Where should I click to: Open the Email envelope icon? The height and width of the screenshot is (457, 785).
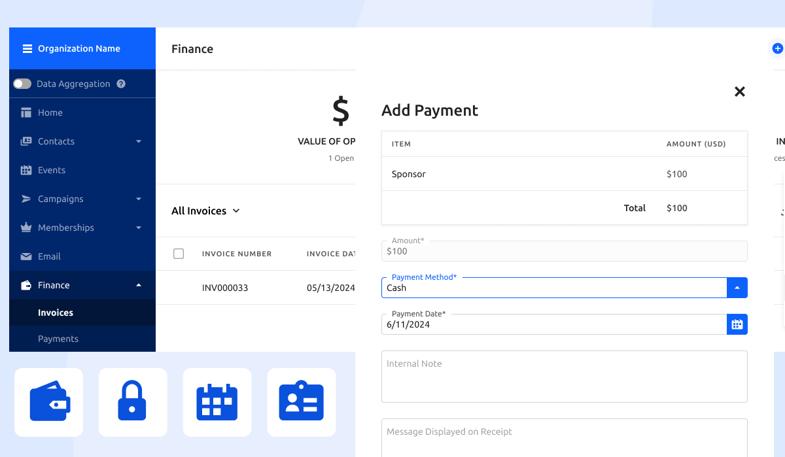pos(27,256)
